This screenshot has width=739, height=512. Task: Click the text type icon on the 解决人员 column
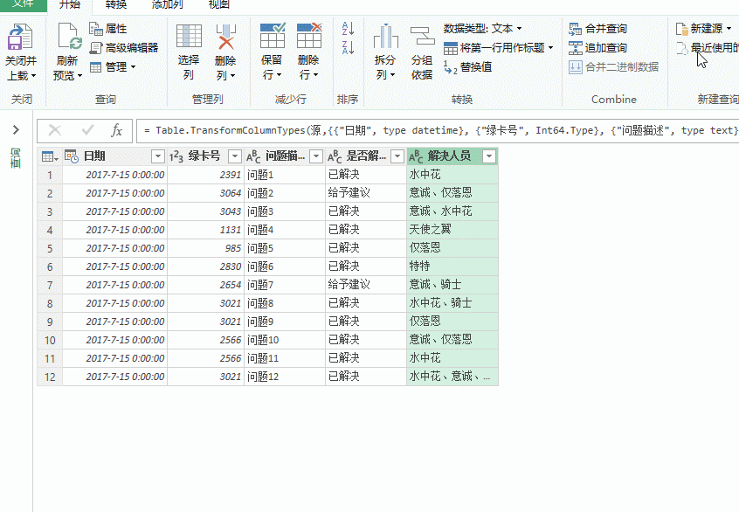point(416,156)
